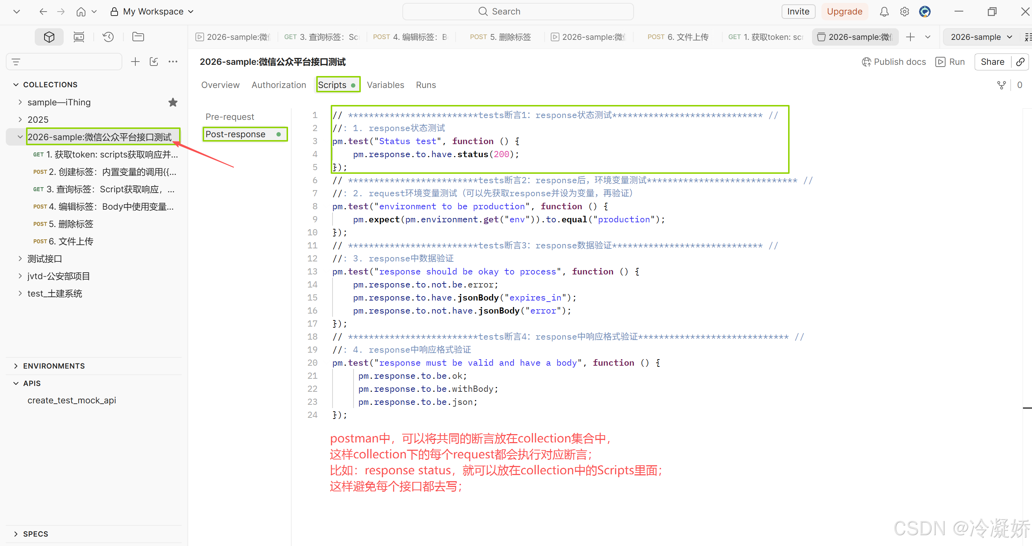Click into script editor line 14
The height and width of the screenshot is (546, 1032).
tap(426, 285)
